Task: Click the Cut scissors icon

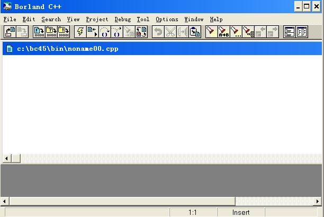Action: (170, 32)
